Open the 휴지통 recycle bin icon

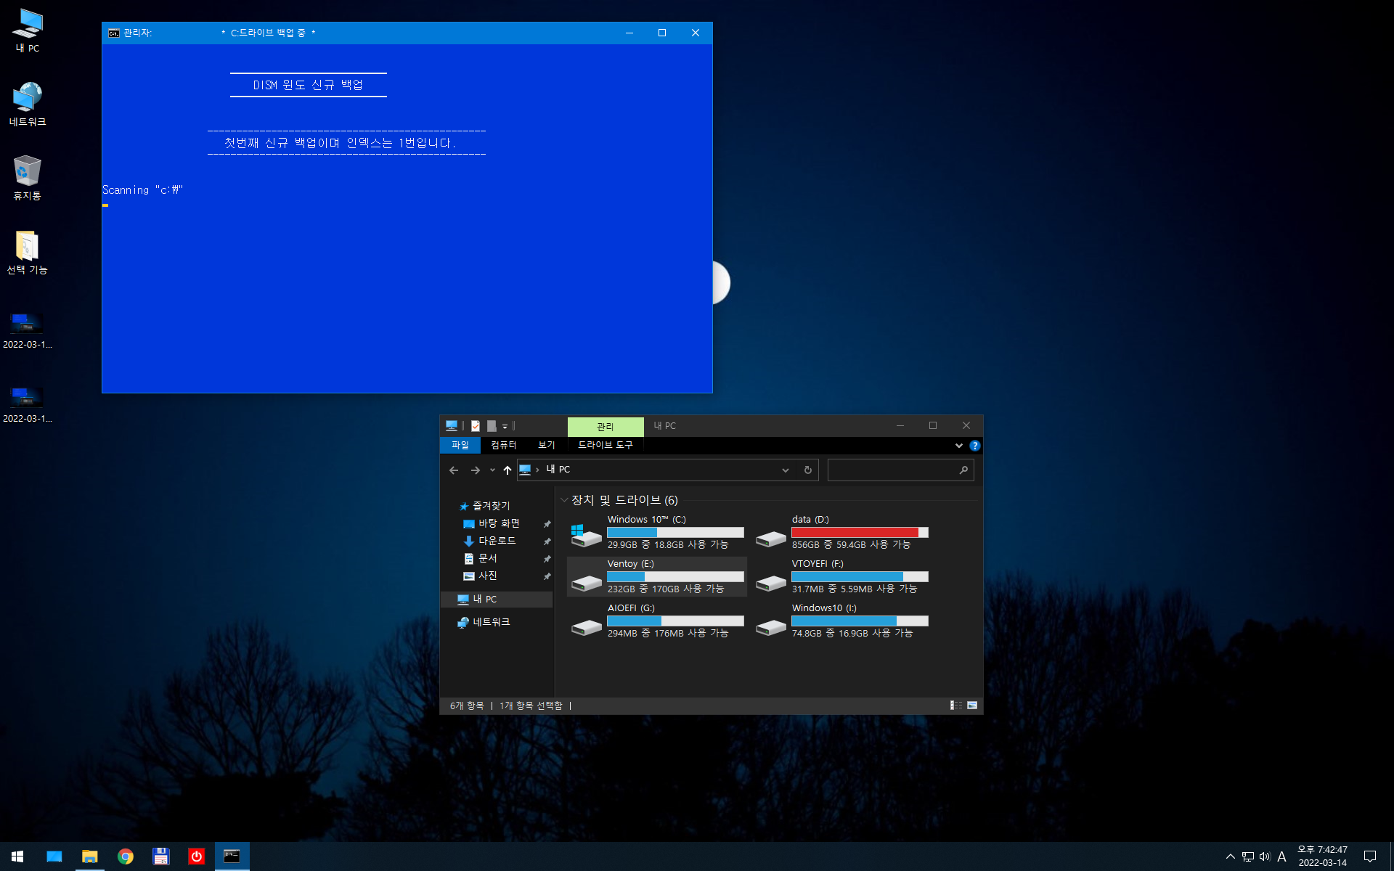(x=28, y=179)
